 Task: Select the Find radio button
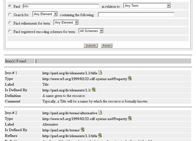pos(10,6)
